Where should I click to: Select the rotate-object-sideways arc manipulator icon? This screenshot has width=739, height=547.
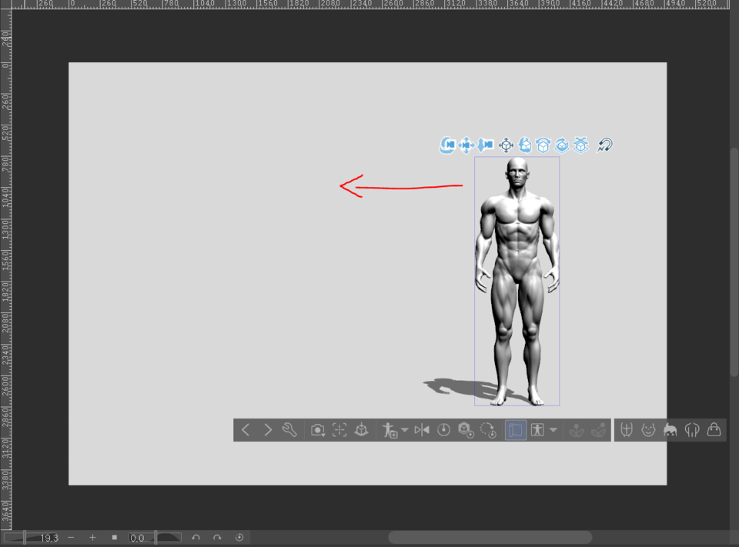[x=543, y=145]
